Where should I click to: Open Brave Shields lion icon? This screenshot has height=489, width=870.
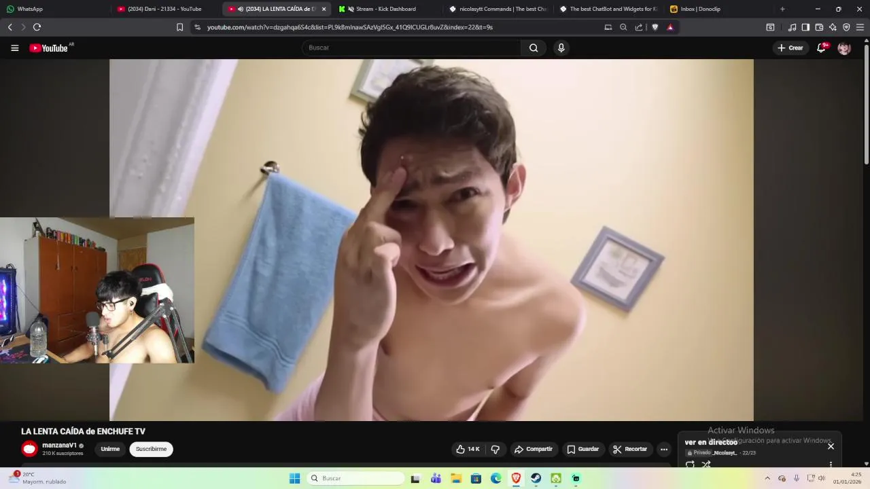pos(655,27)
